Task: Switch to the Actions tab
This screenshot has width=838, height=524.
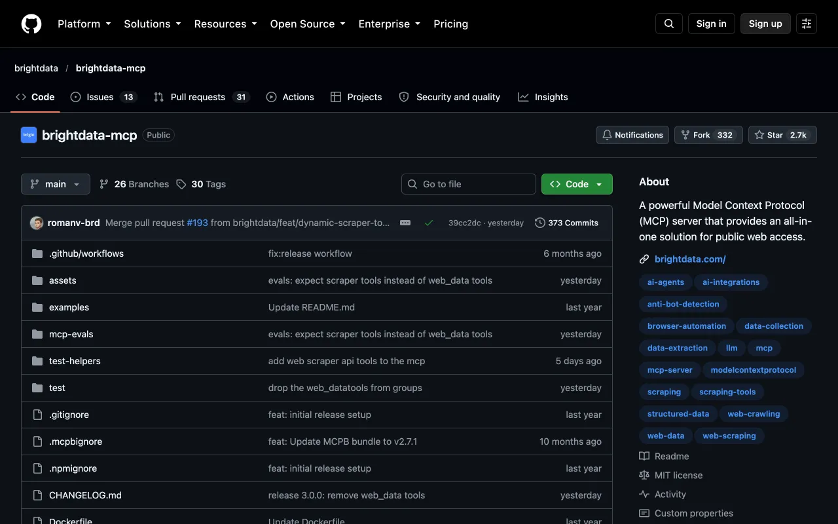Action: (x=290, y=97)
